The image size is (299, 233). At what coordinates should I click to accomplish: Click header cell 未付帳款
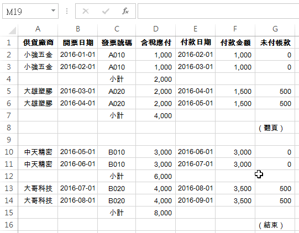point(275,43)
